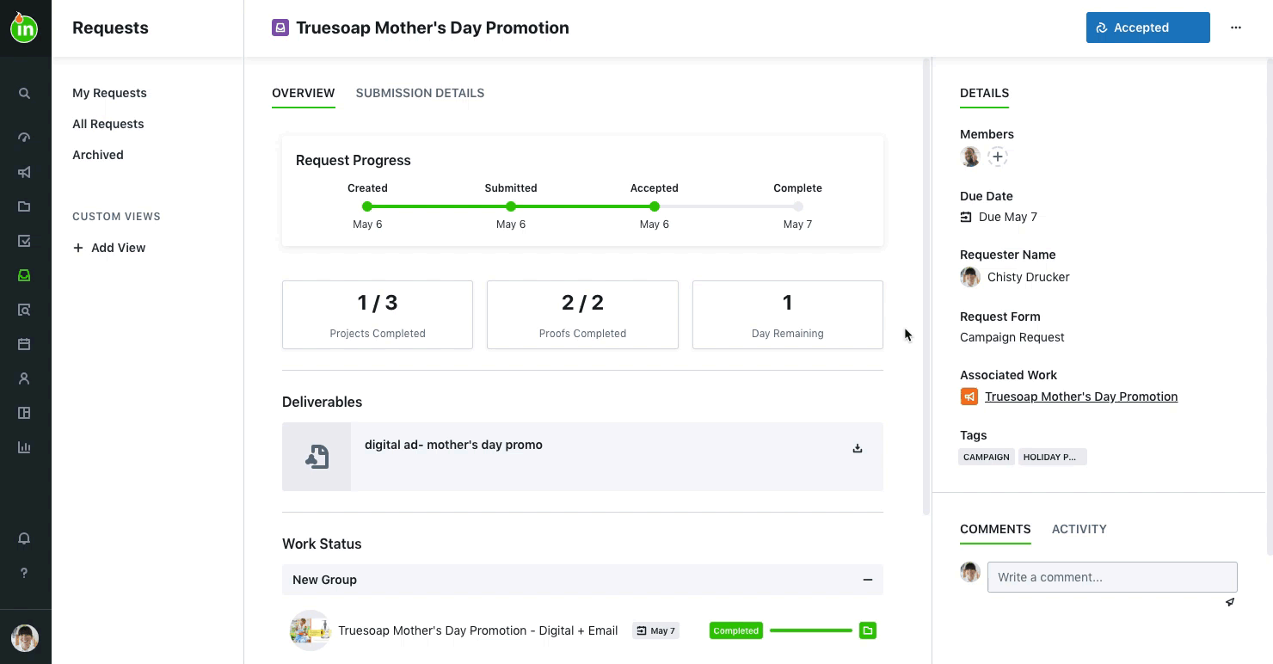
Task: Open Archived requests
Action: click(98, 155)
